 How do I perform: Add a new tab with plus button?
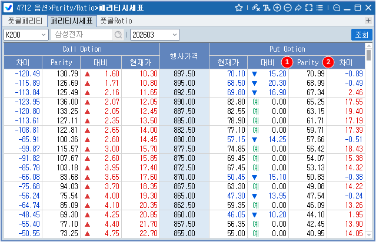click(x=368, y=21)
